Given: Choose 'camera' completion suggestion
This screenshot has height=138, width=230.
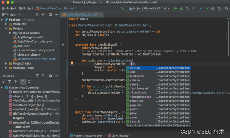Looking at the screenshot, I should tap(158, 80).
